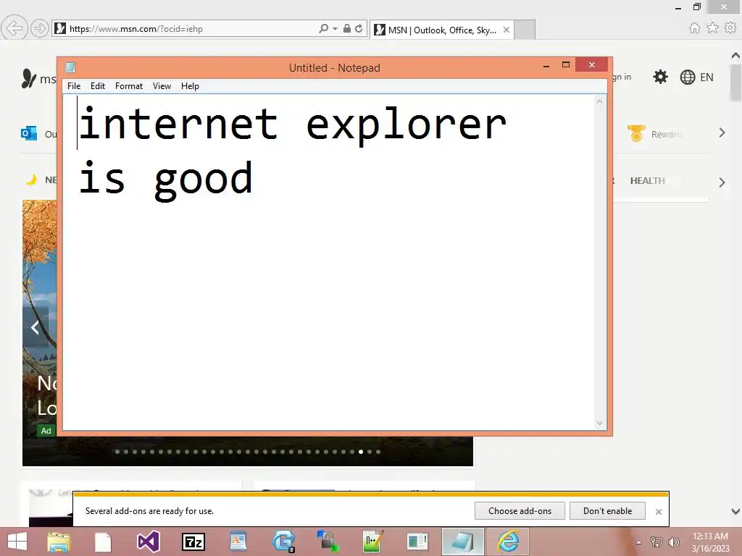Click the word "explorer" in Notepad
Image resolution: width=742 pixels, height=556 pixels.
pyautogui.click(x=406, y=125)
